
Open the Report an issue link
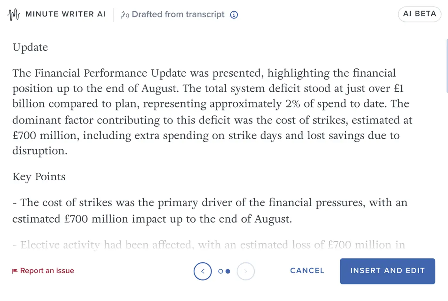coord(47,271)
